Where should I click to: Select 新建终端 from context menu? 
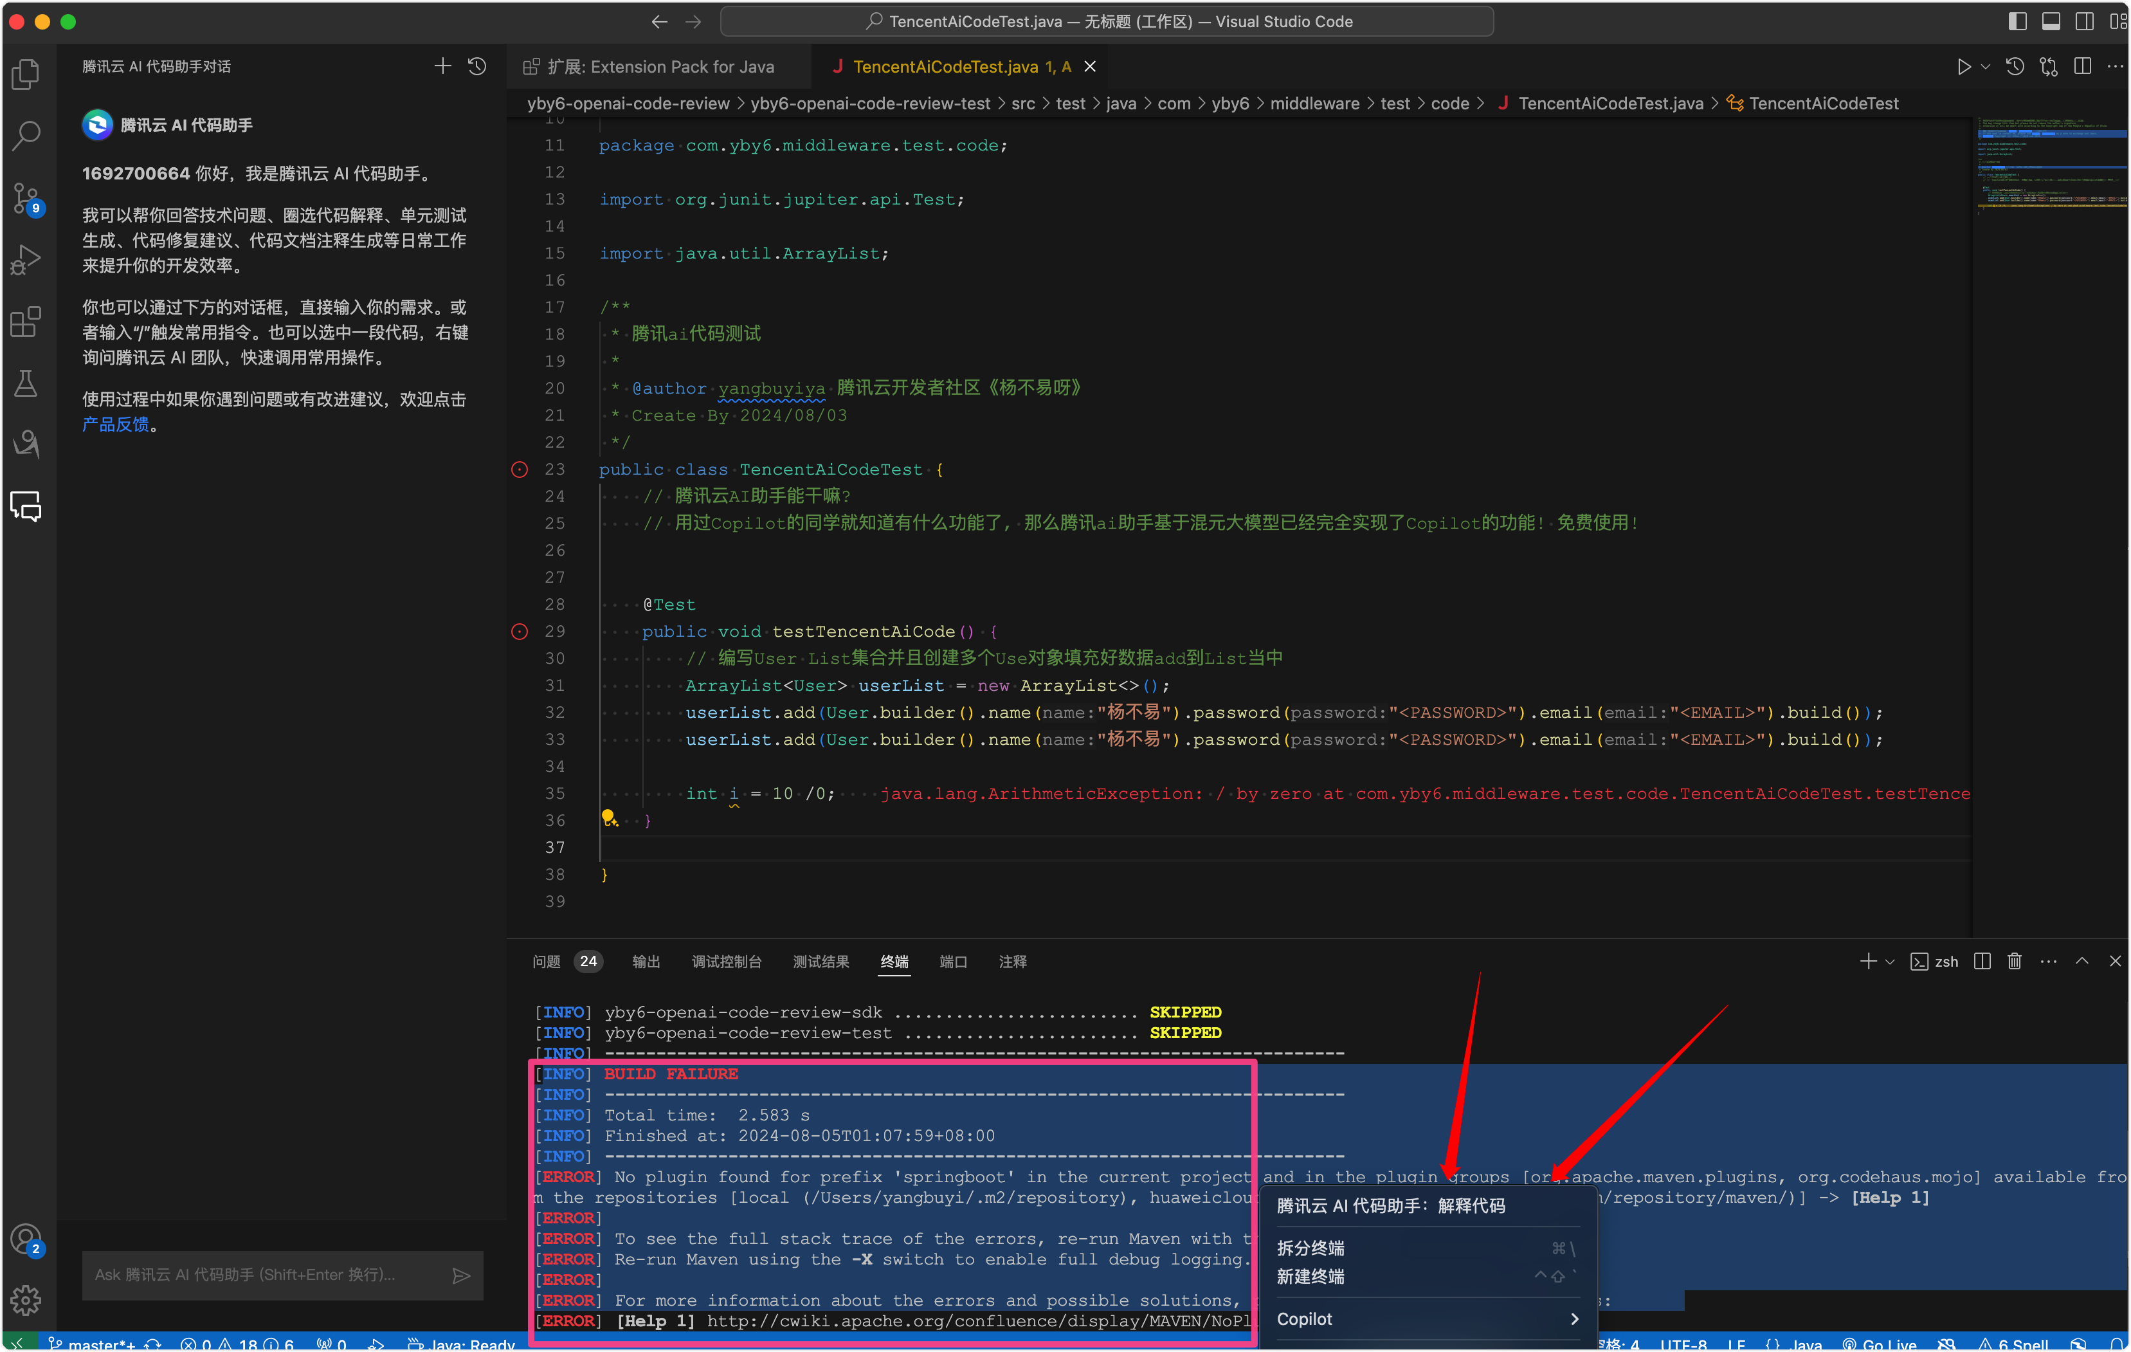[1427, 1277]
